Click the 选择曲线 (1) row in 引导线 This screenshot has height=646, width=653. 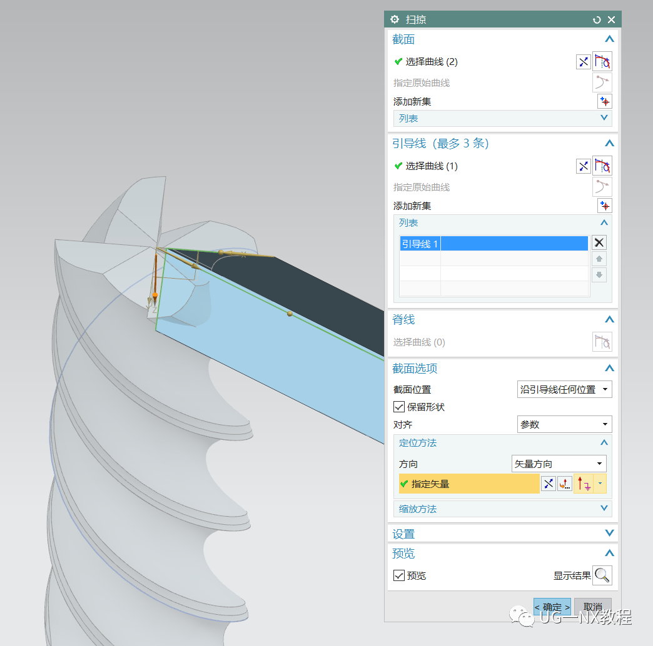(x=425, y=166)
